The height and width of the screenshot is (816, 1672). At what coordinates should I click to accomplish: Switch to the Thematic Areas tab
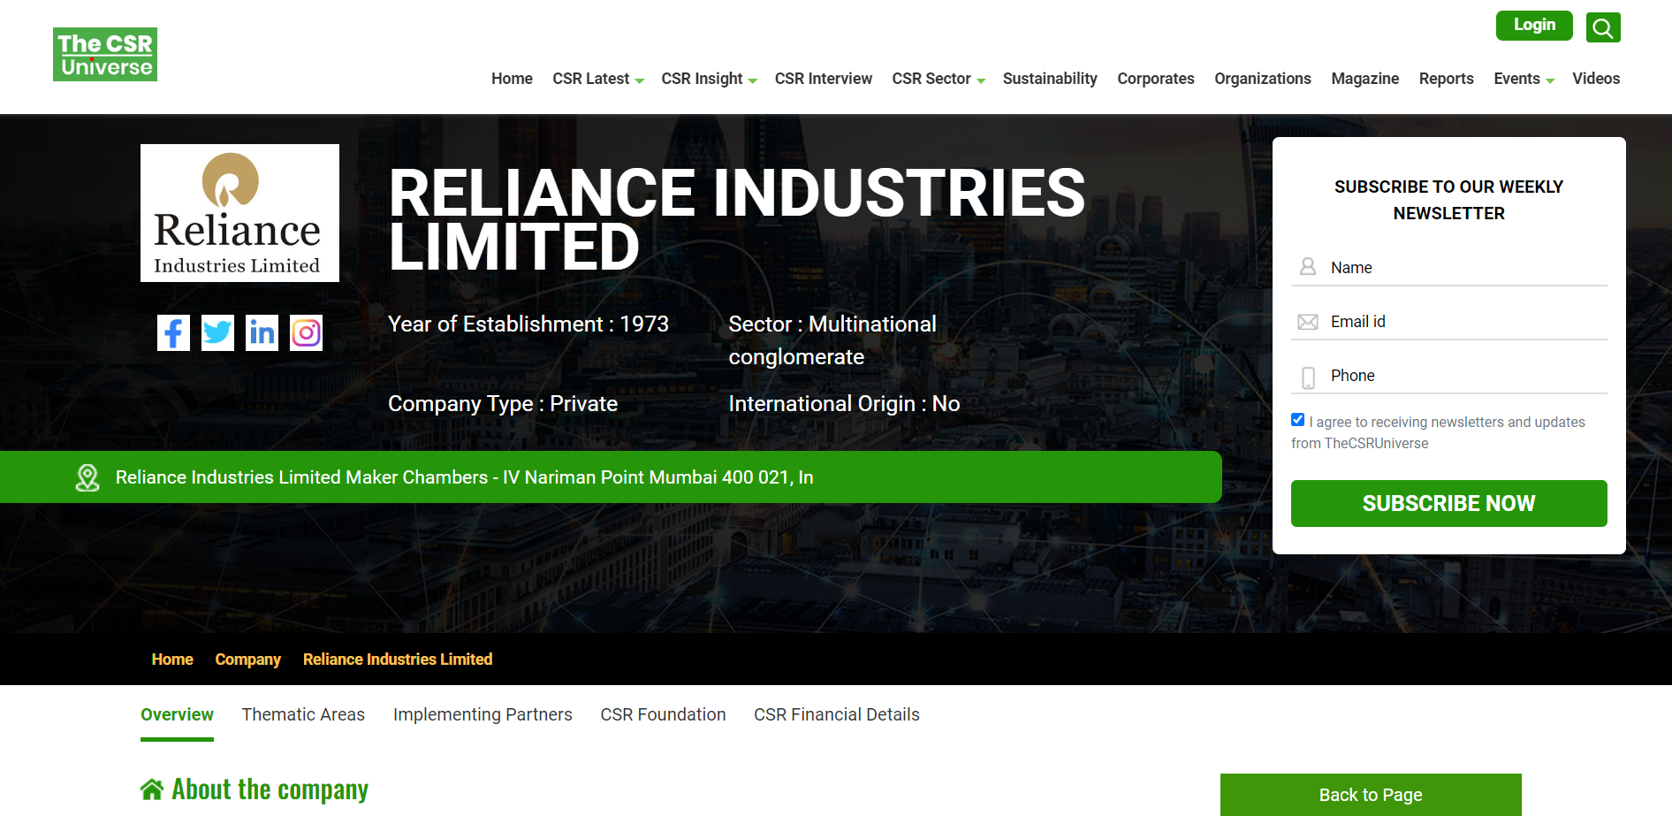(303, 714)
